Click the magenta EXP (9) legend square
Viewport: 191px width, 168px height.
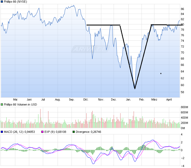click(x=42, y=132)
